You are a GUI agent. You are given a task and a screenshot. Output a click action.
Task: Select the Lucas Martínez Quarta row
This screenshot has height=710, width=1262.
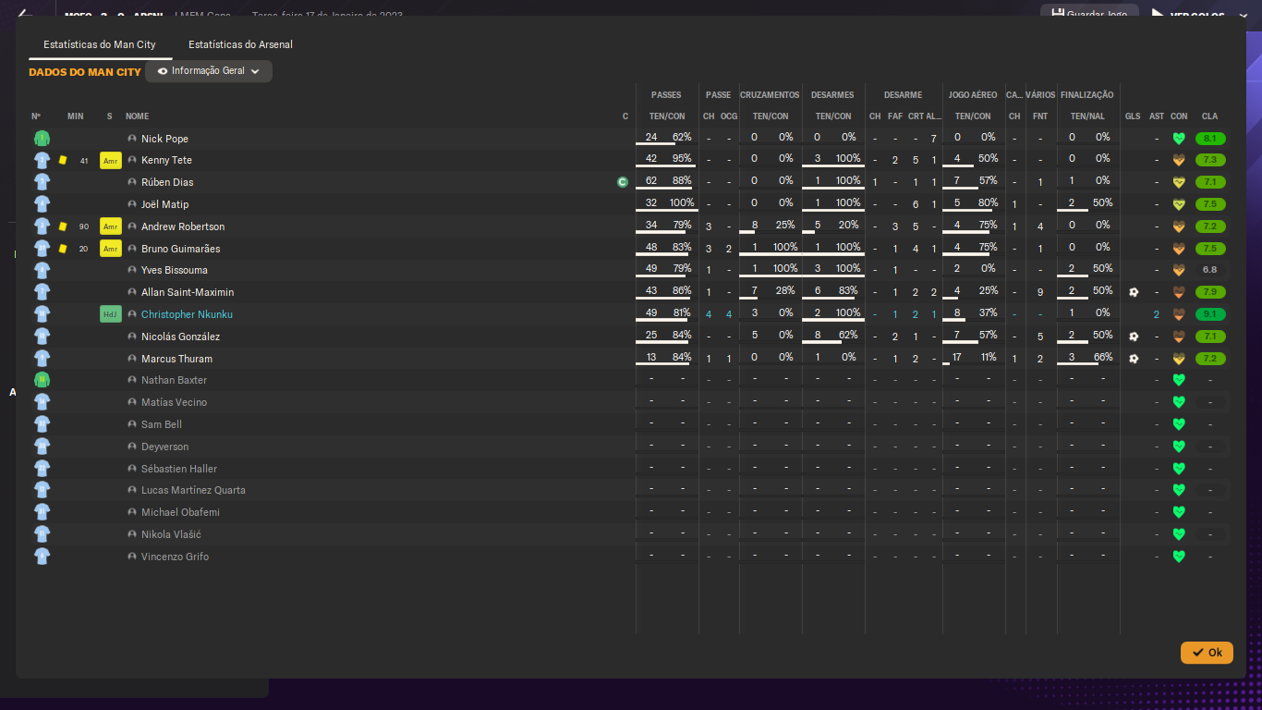point(631,490)
